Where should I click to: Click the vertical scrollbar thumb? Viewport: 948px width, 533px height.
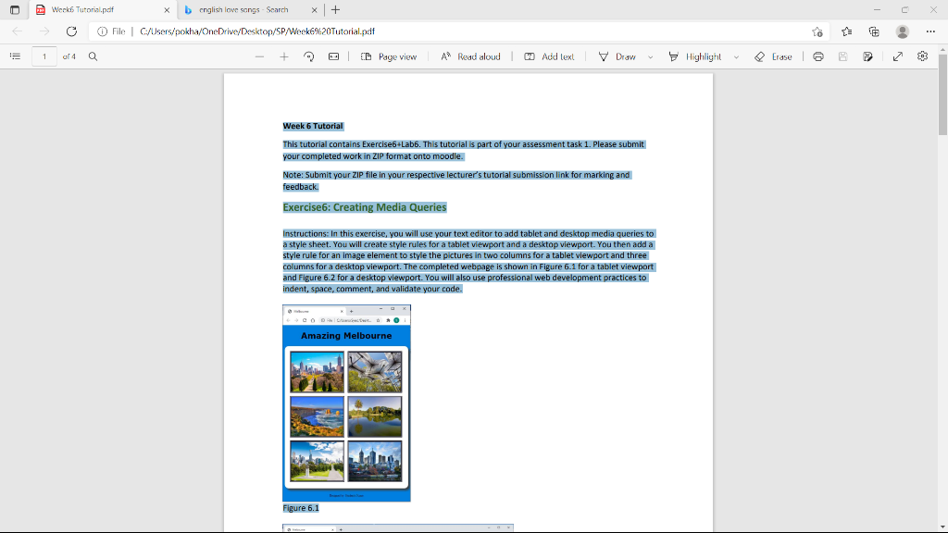[942, 94]
